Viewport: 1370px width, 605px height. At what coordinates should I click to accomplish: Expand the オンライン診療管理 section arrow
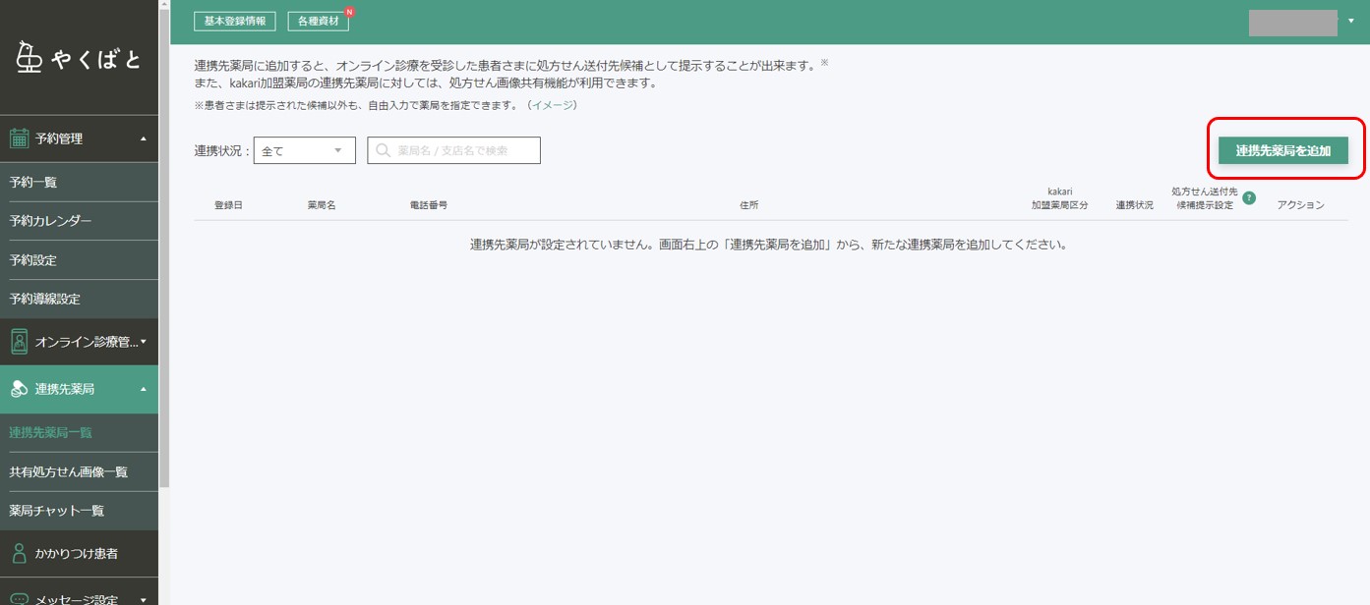click(x=144, y=342)
